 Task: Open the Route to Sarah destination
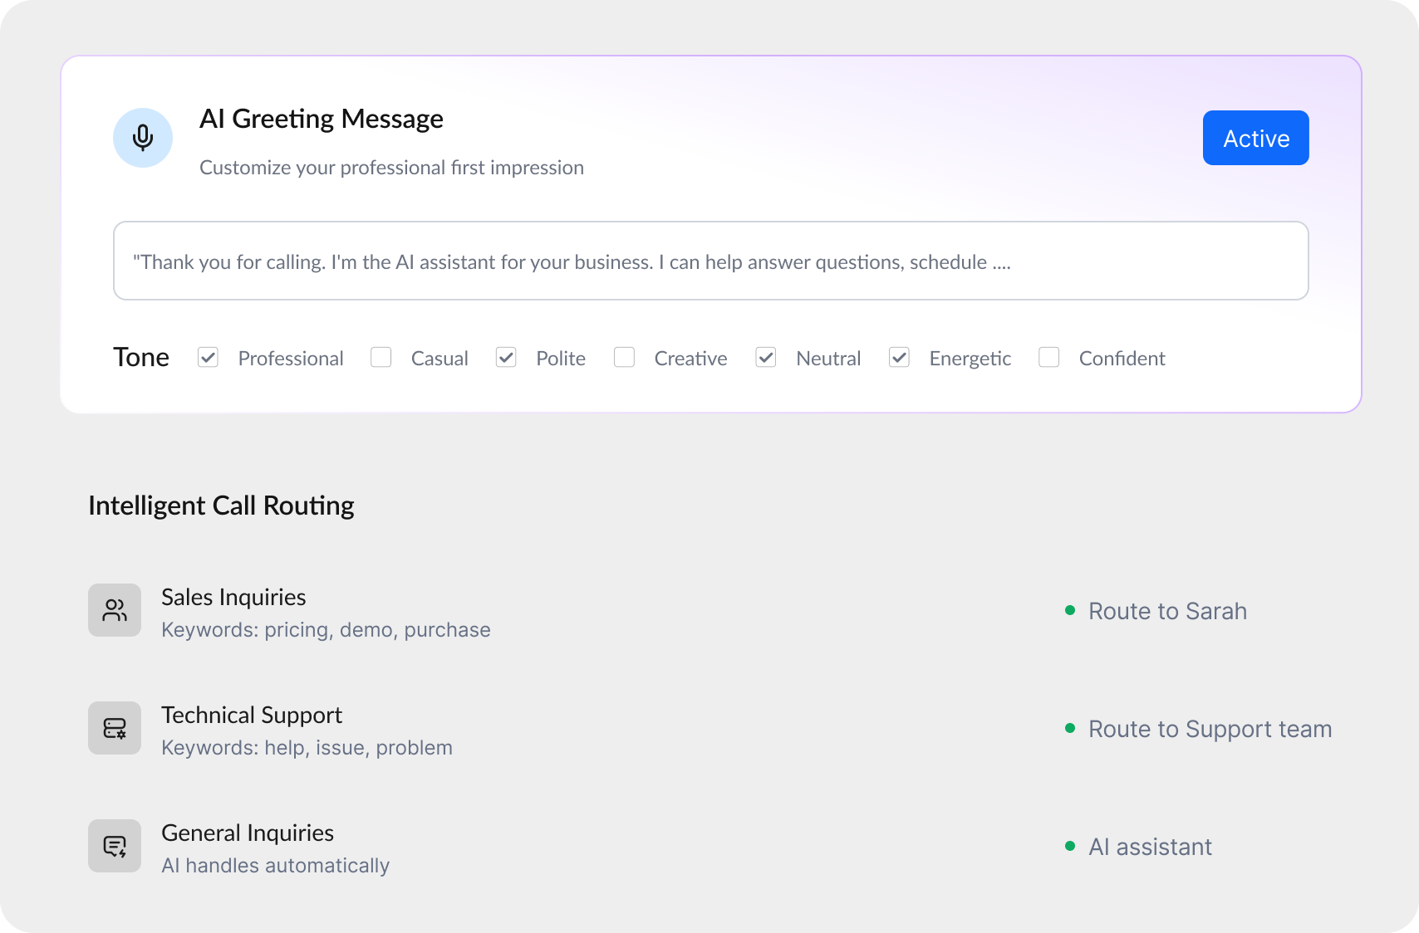click(1167, 612)
